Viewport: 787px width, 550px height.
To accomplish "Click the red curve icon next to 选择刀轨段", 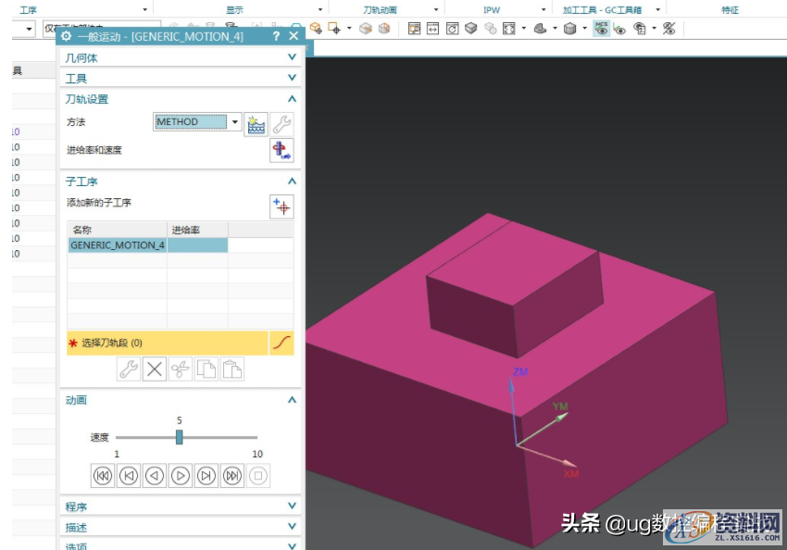I will (282, 343).
